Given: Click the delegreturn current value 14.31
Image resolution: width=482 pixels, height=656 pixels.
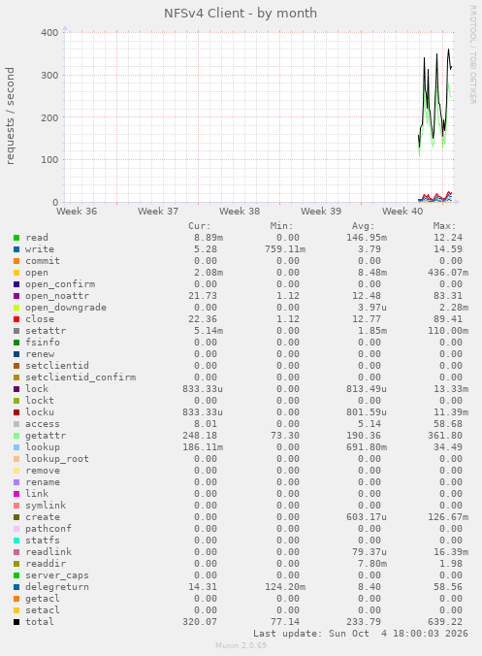Looking at the screenshot, I should (203, 587).
